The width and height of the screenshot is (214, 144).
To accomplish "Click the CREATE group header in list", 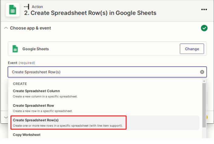I will [x=20, y=84].
